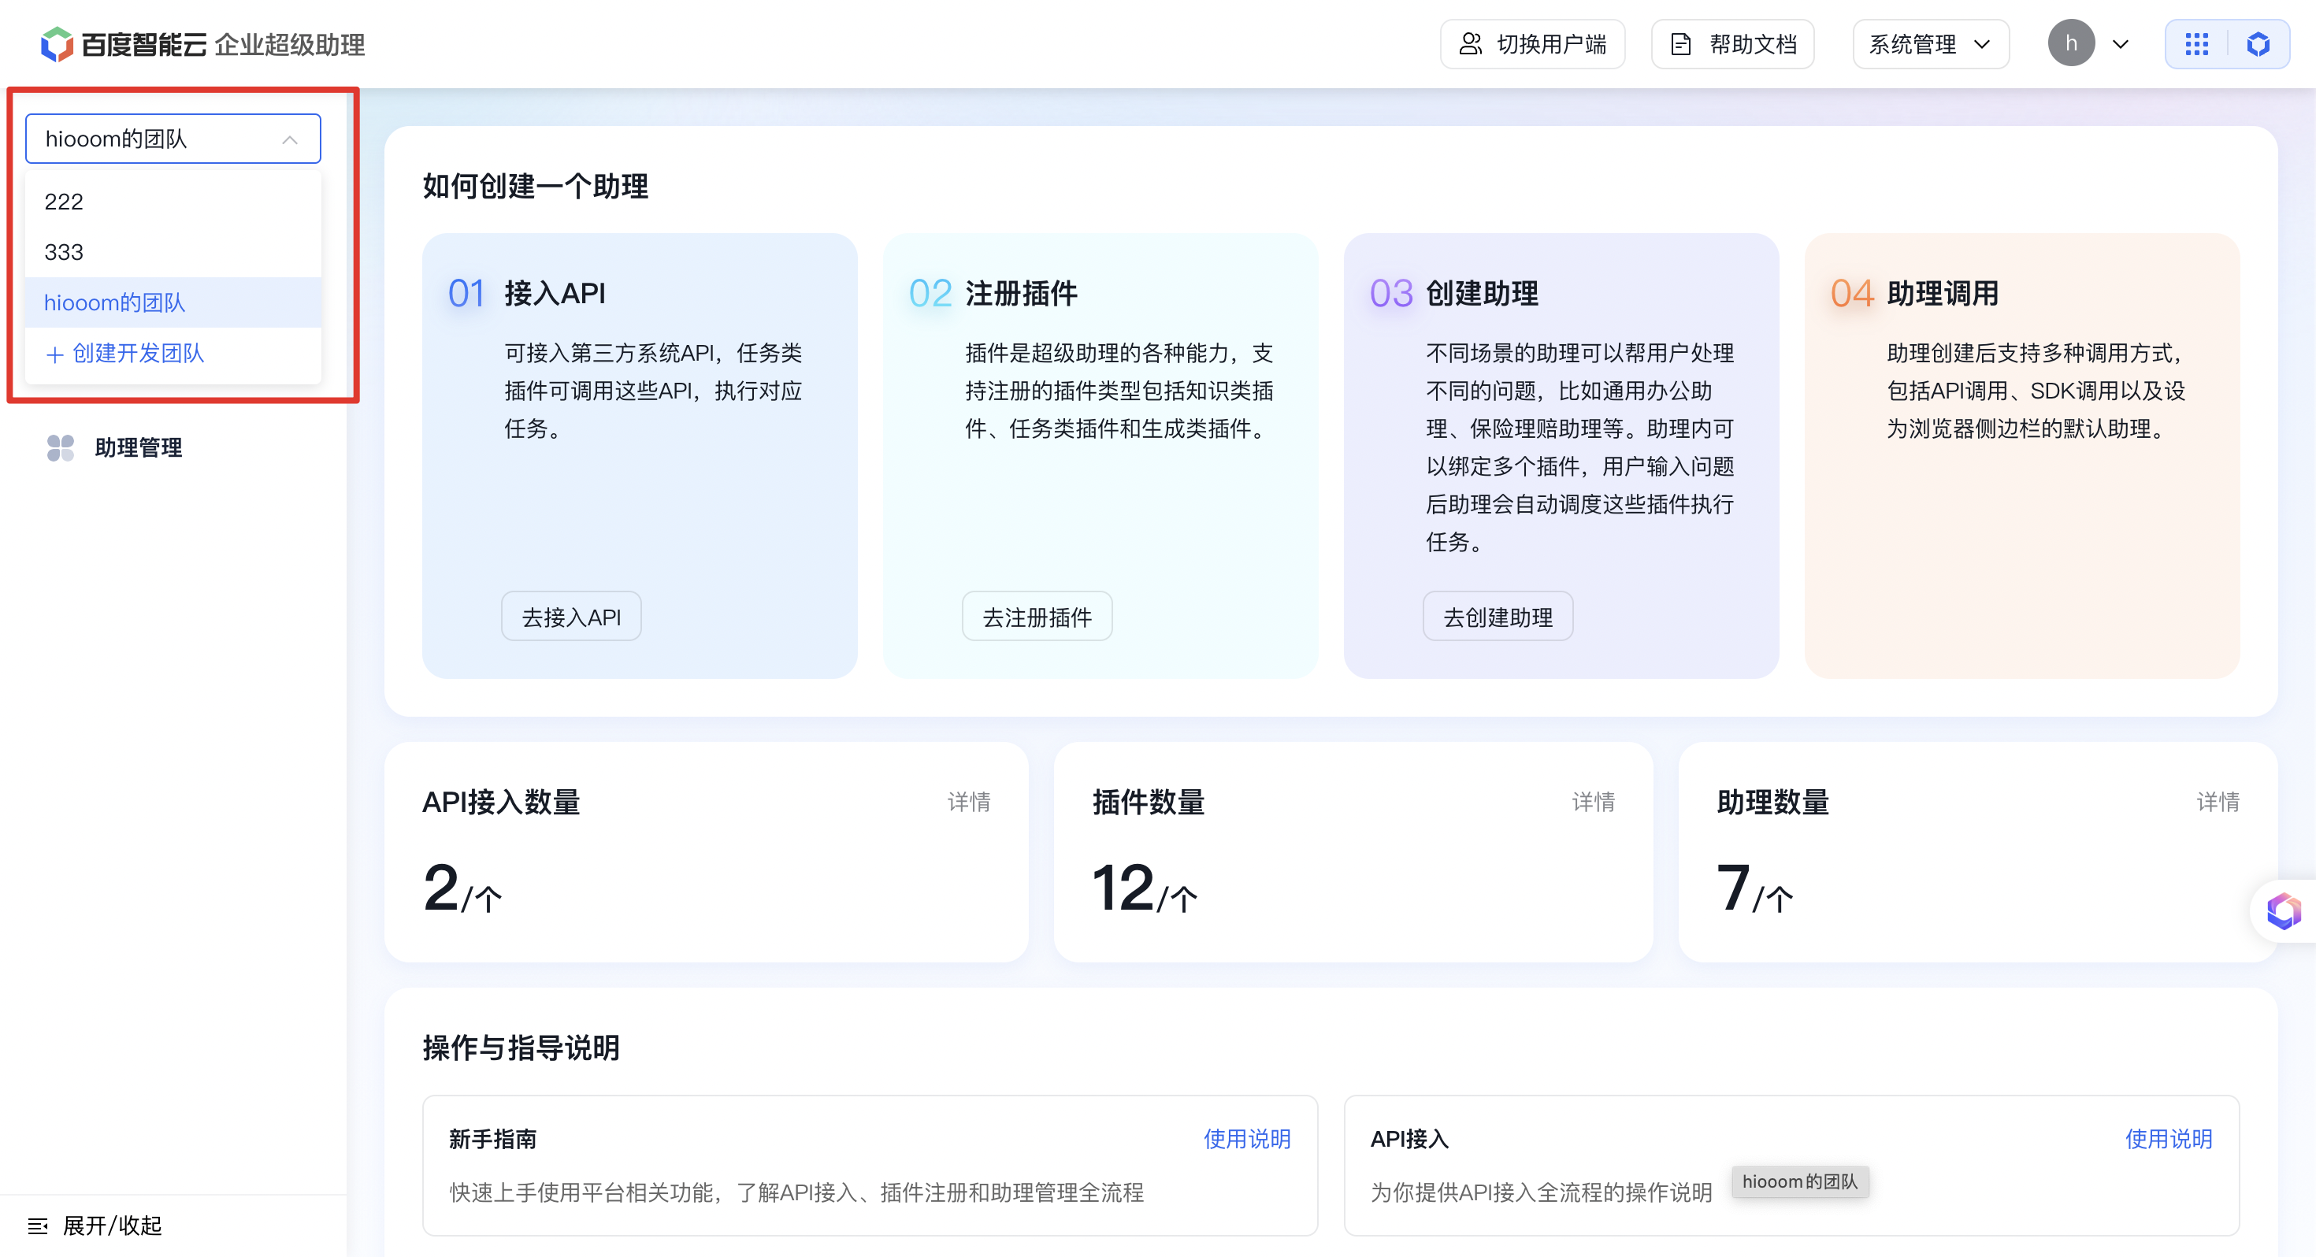
Task: Click the 帮助文档 button
Action: click(1732, 44)
